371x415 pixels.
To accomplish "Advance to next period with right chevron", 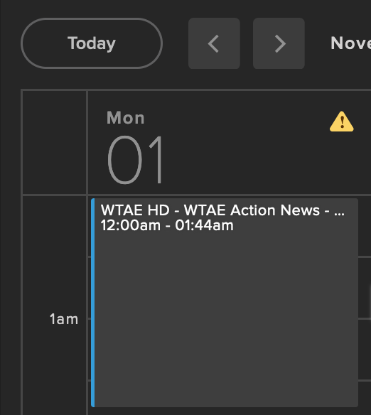I will coord(279,43).
